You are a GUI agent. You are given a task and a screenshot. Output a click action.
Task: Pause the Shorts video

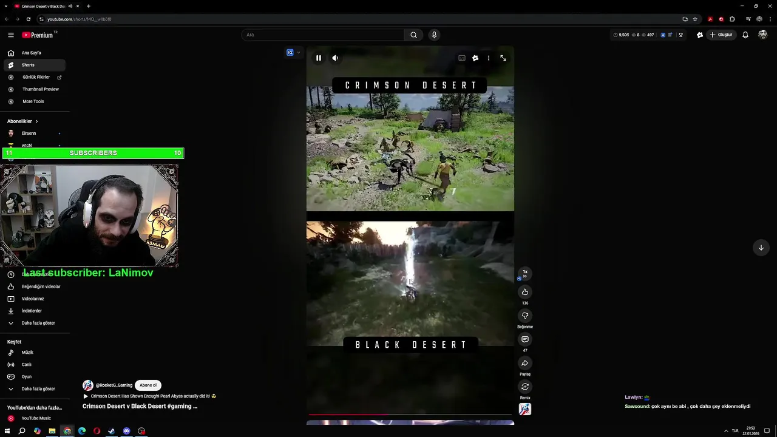tap(318, 58)
